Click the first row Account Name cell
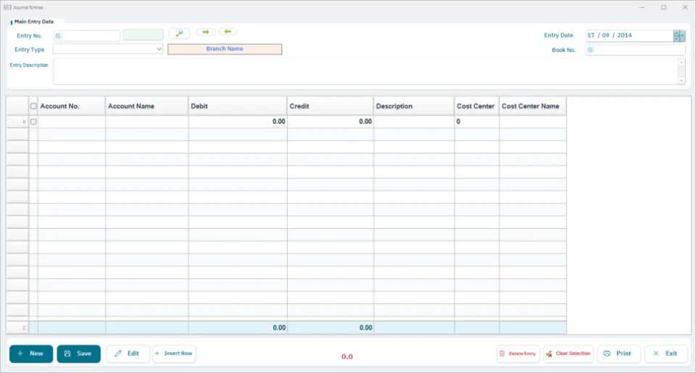Viewport: 696px width, 373px height. (x=147, y=122)
